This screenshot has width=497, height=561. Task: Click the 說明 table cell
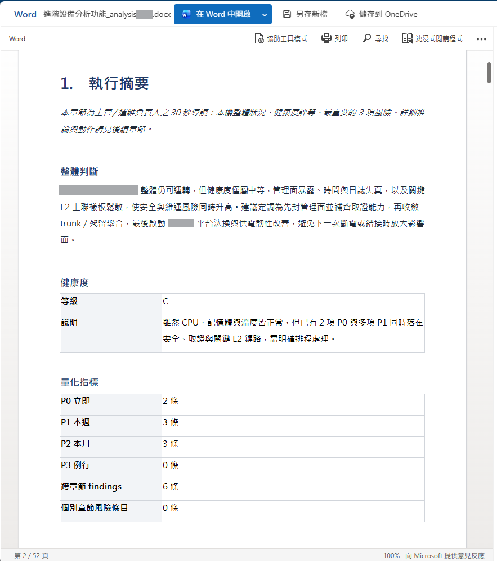click(111, 333)
